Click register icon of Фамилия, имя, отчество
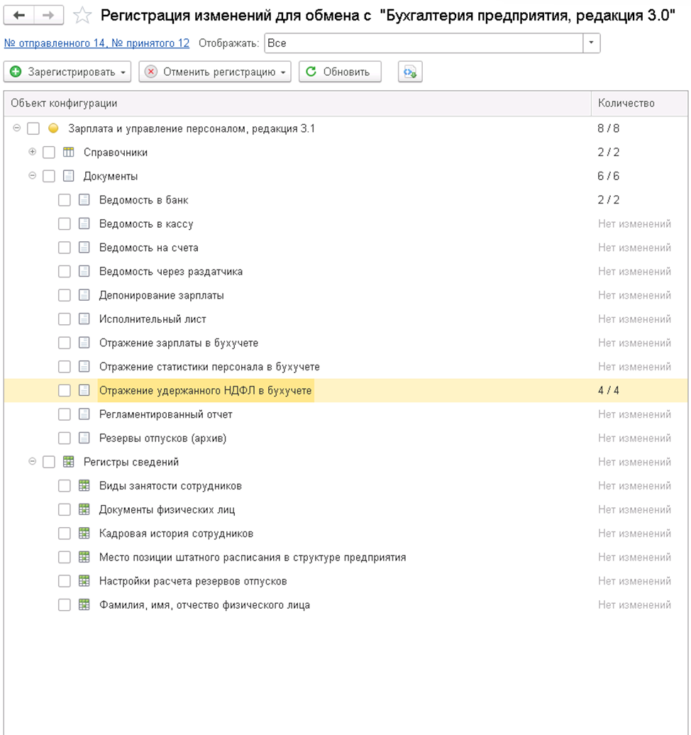Viewport: 691px width, 735px height. [x=84, y=604]
